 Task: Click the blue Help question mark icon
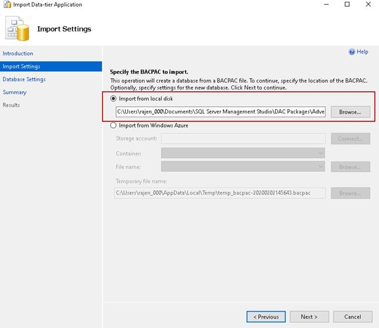(352, 52)
